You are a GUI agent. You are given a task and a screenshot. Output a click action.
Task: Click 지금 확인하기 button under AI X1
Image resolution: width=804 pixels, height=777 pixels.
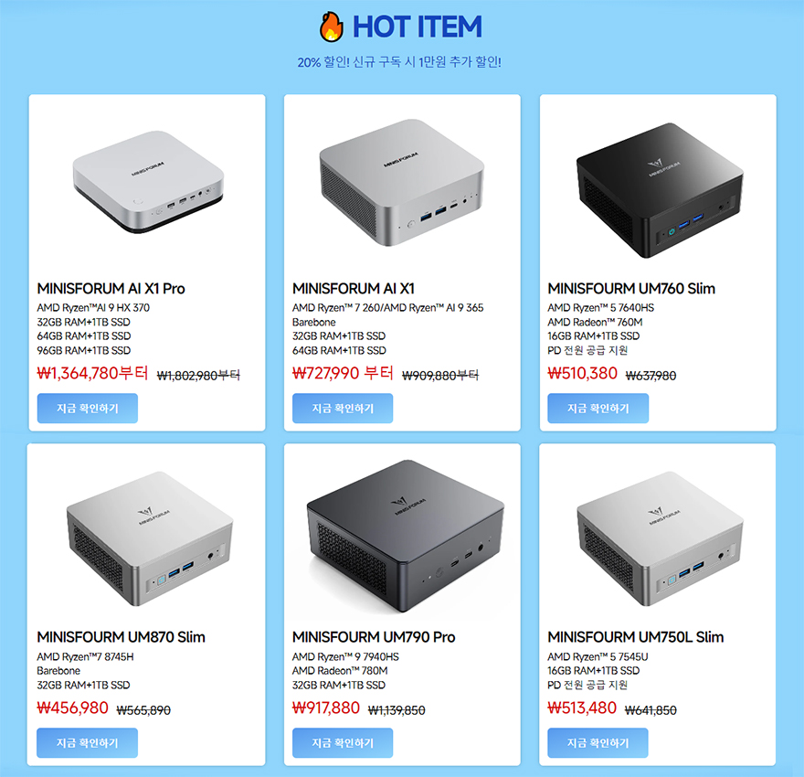tap(343, 409)
